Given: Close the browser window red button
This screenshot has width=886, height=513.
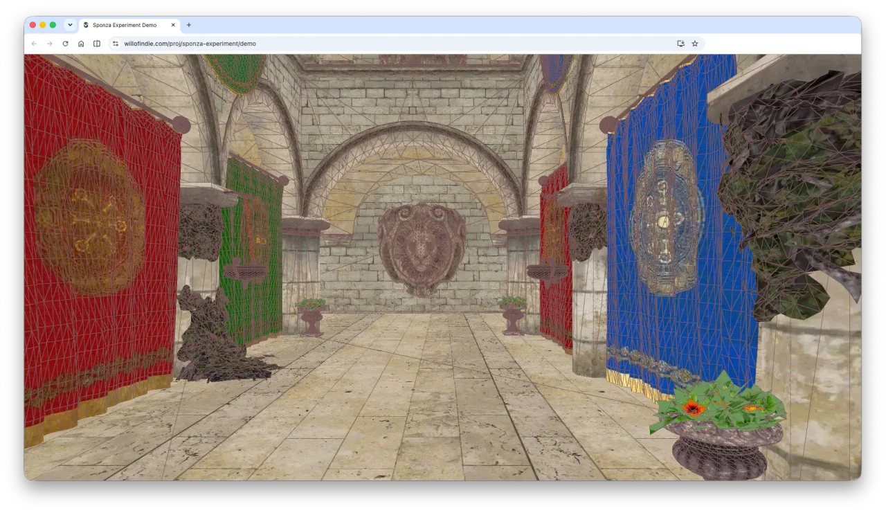Looking at the screenshot, I should 33,25.
